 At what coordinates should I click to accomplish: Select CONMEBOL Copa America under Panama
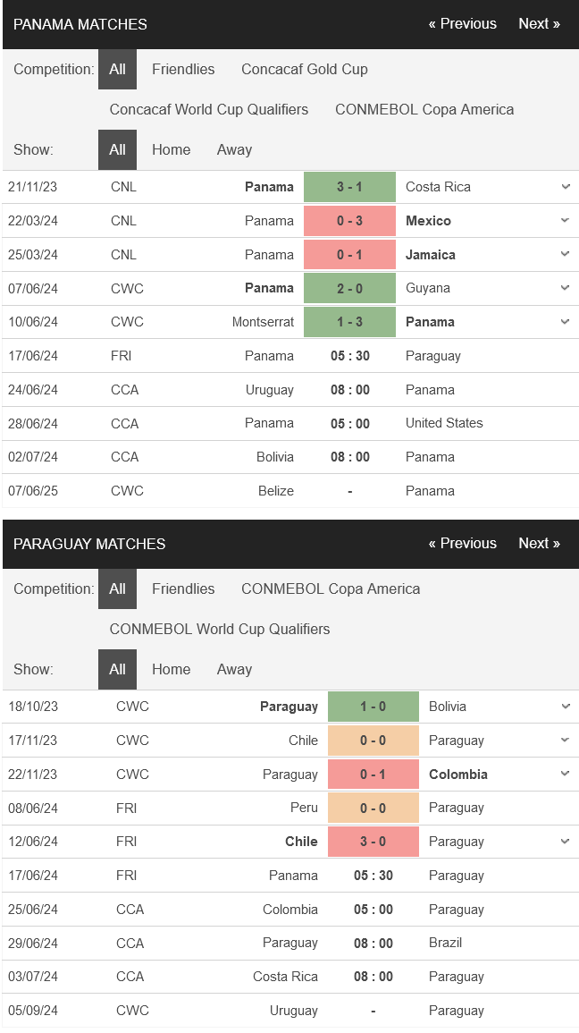pyautogui.click(x=424, y=109)
